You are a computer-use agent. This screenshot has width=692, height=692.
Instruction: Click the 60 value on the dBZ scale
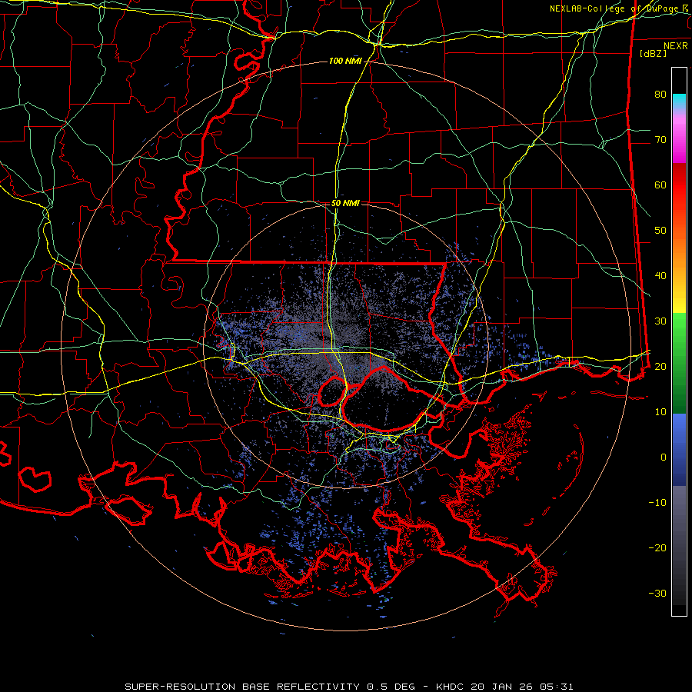(660, 185)
